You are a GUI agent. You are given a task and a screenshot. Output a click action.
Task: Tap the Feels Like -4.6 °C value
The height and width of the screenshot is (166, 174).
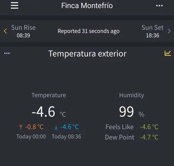click(149, 127)
